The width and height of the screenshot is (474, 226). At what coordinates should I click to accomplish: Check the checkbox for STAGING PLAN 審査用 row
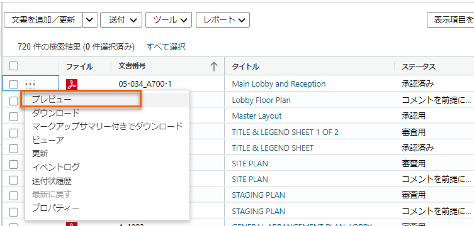click(x=14, y=196)
